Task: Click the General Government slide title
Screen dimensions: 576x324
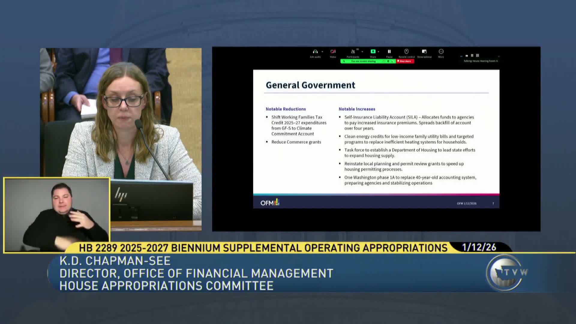Action: pos(310,85)
